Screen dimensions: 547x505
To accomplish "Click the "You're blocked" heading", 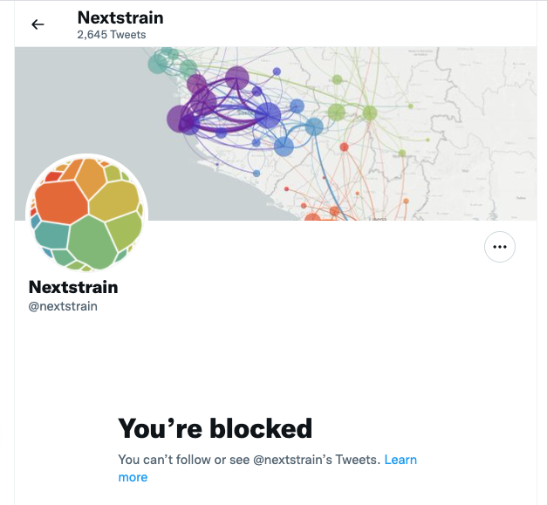I will 215,428.
